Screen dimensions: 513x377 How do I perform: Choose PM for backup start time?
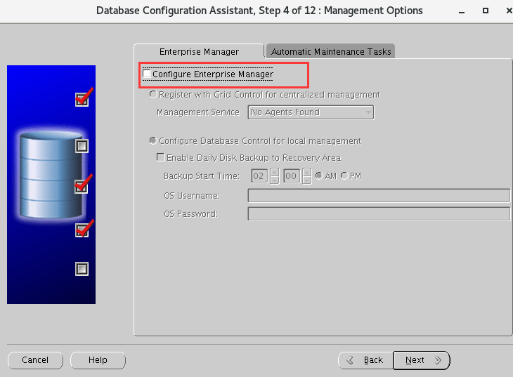344,176
